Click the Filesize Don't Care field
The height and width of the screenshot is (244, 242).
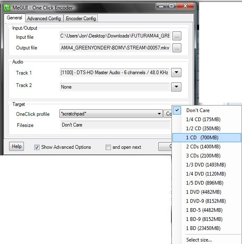pos(115,125)
